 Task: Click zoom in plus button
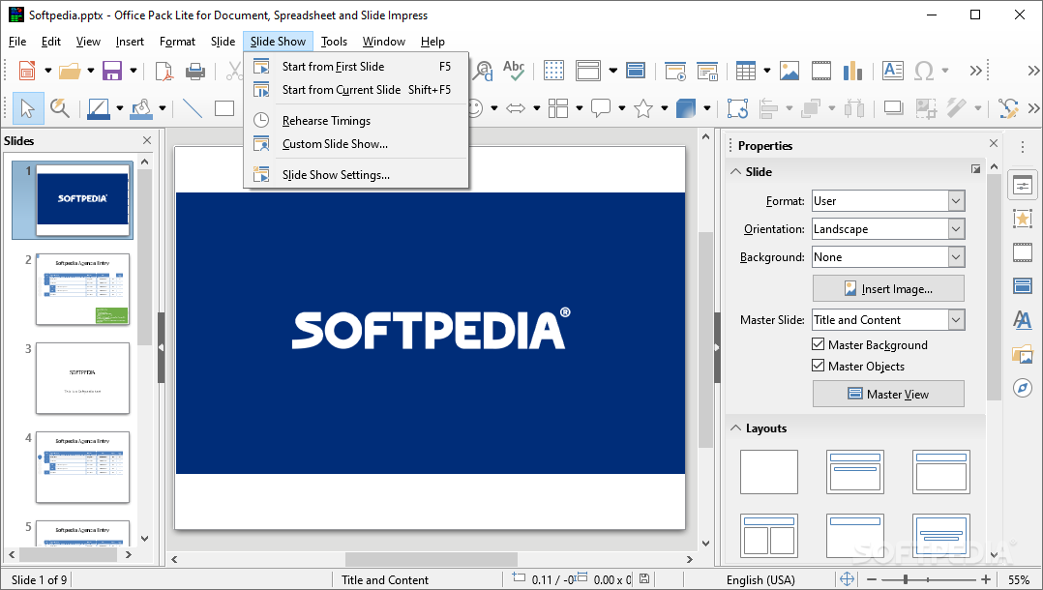click(x=985, y=579)
